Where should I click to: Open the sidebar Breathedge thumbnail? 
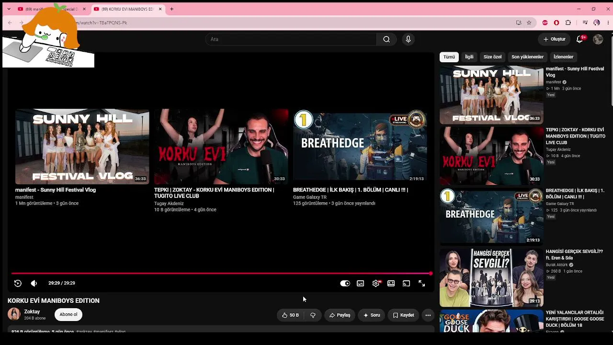click(491, 217)
